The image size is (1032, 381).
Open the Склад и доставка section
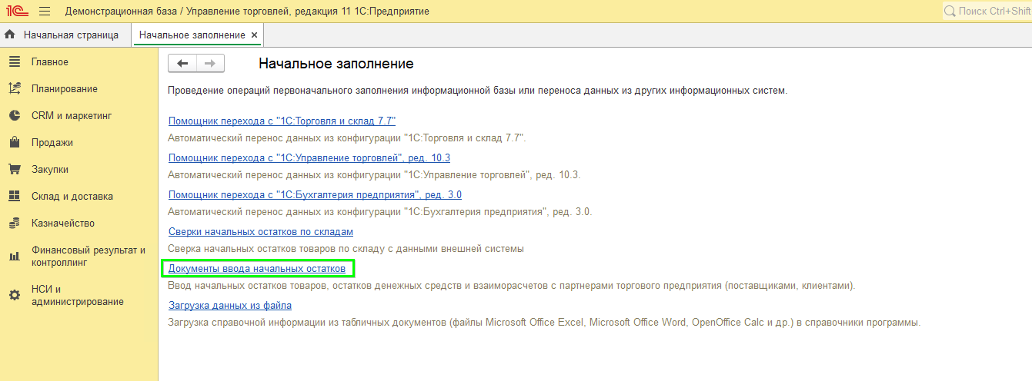[72, 197]
